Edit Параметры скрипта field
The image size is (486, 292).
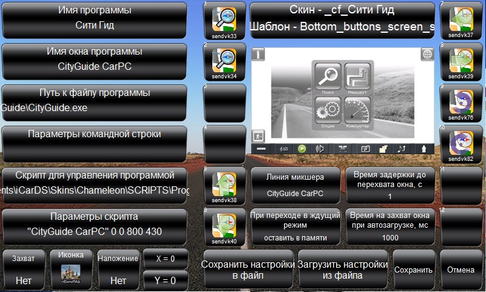95,227
